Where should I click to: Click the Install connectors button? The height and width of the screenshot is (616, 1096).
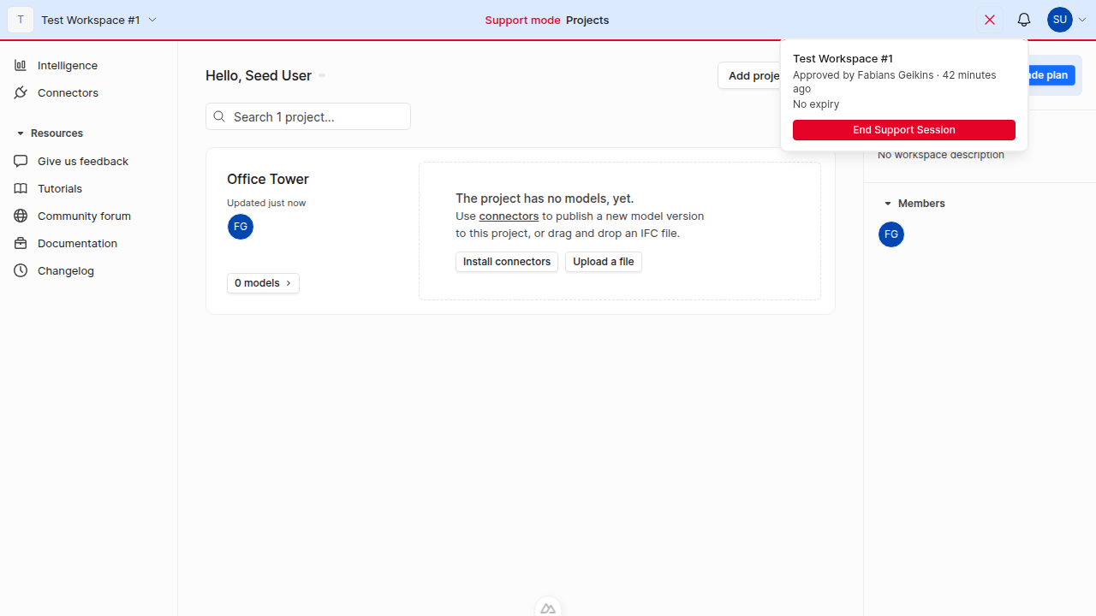(506, 262)
